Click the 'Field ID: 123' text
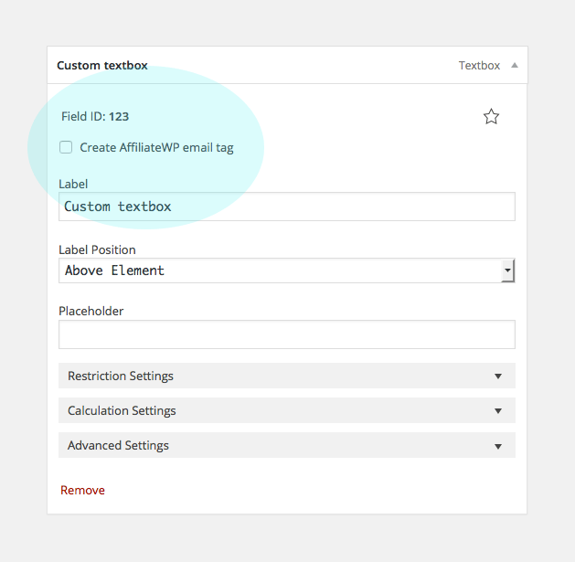Screen dimensions: 575x562 tap(95, 117)
